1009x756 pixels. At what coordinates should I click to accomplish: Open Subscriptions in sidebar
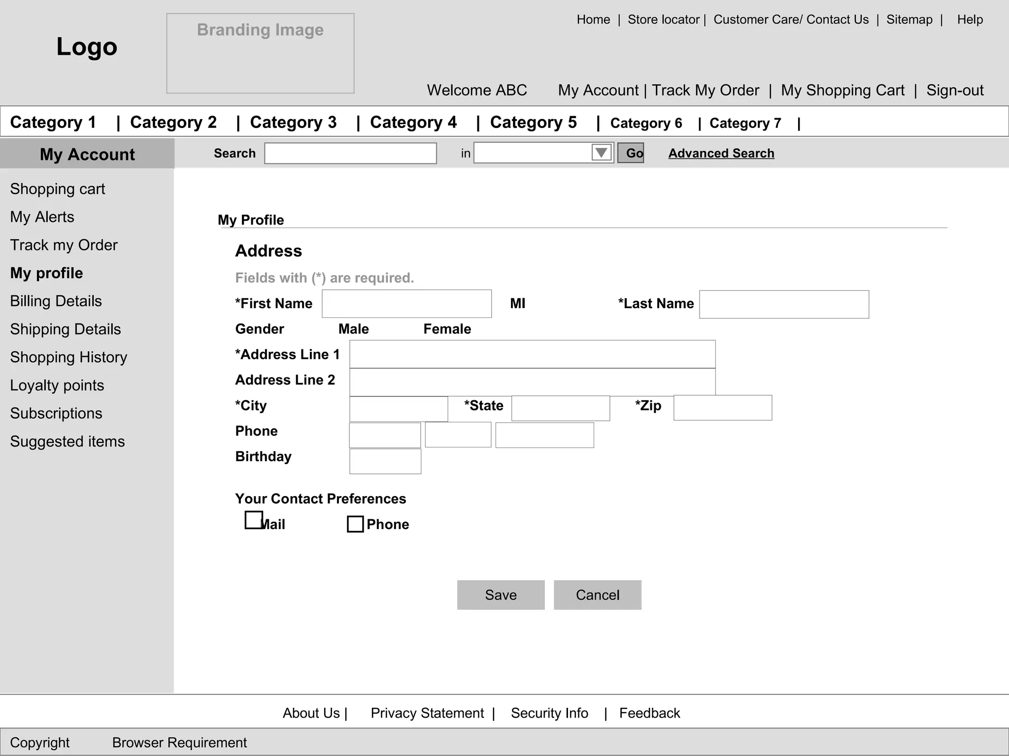click(56, 413)
